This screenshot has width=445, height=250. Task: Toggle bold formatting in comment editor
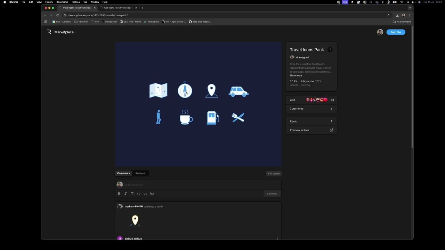point(119,194)
